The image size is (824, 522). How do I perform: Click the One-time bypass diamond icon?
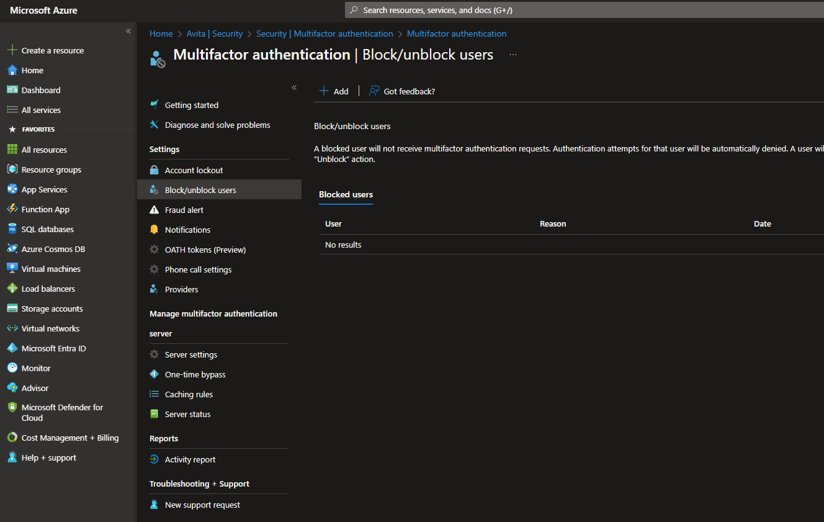[154, 374]
